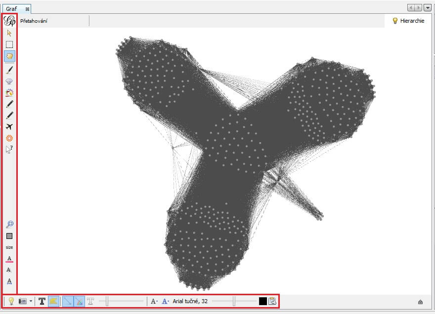The image size is (435, 314).
Task: Center on graph with magnifier icon
Action: tap(9, 224)
